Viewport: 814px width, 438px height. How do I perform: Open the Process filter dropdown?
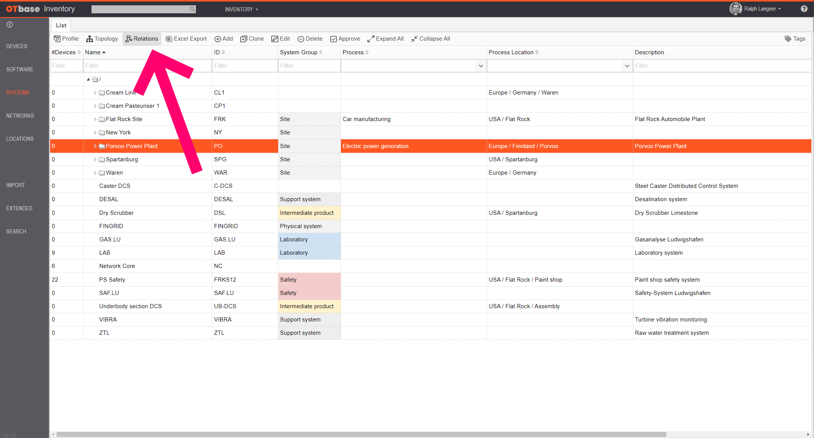click(481, 66)
